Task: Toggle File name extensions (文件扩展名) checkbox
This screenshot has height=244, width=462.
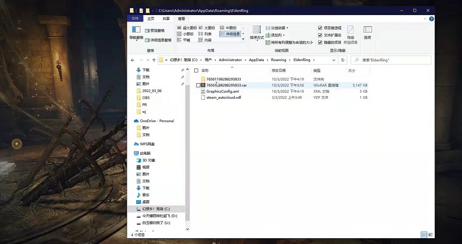Action: point(320,35)
